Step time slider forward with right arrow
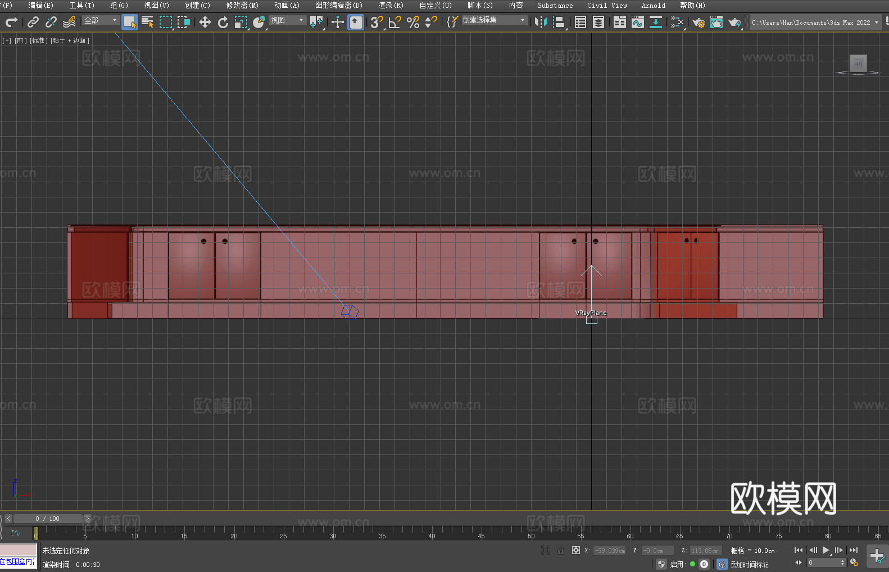The width and height of the screenshot is (889, 572). click(x=87, y=519)
